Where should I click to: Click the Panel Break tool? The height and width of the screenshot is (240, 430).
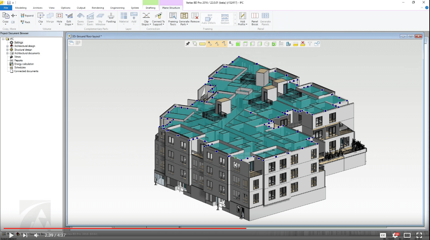click(x=255, y=19)
